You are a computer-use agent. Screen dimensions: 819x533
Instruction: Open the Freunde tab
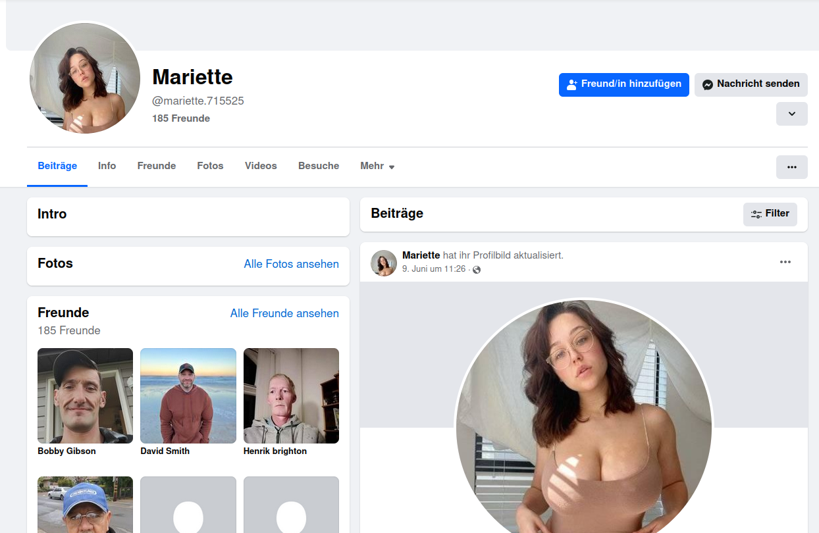click(157, 166)
